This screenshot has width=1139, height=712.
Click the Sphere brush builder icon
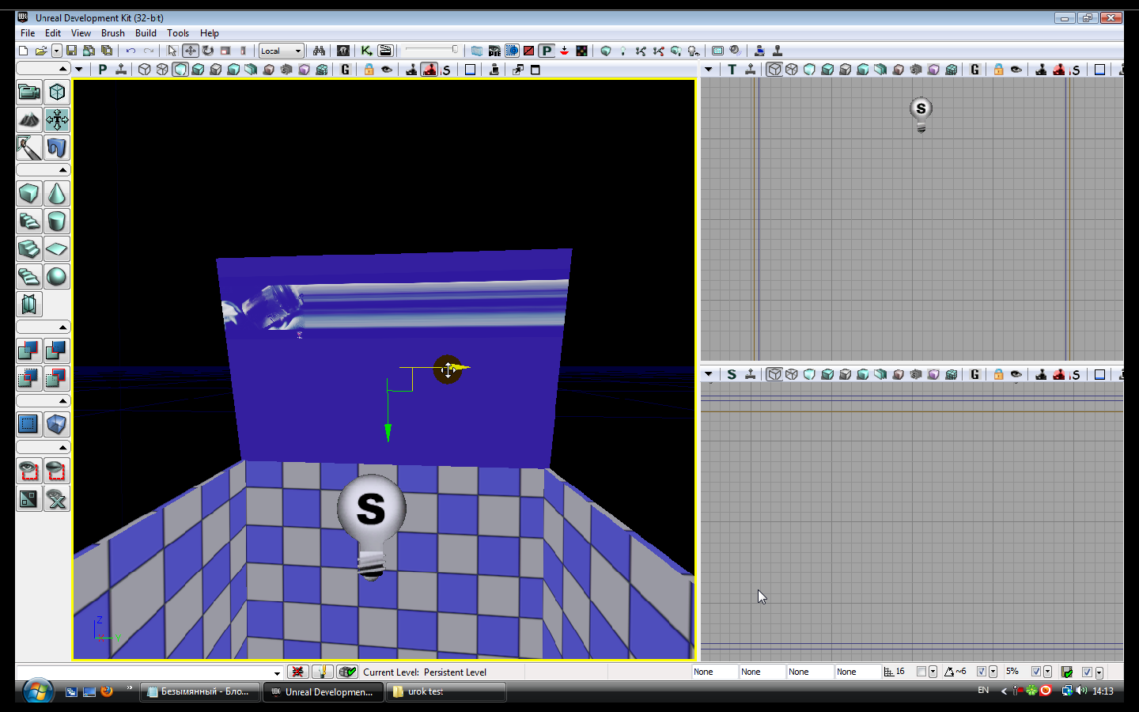point(57,277)
